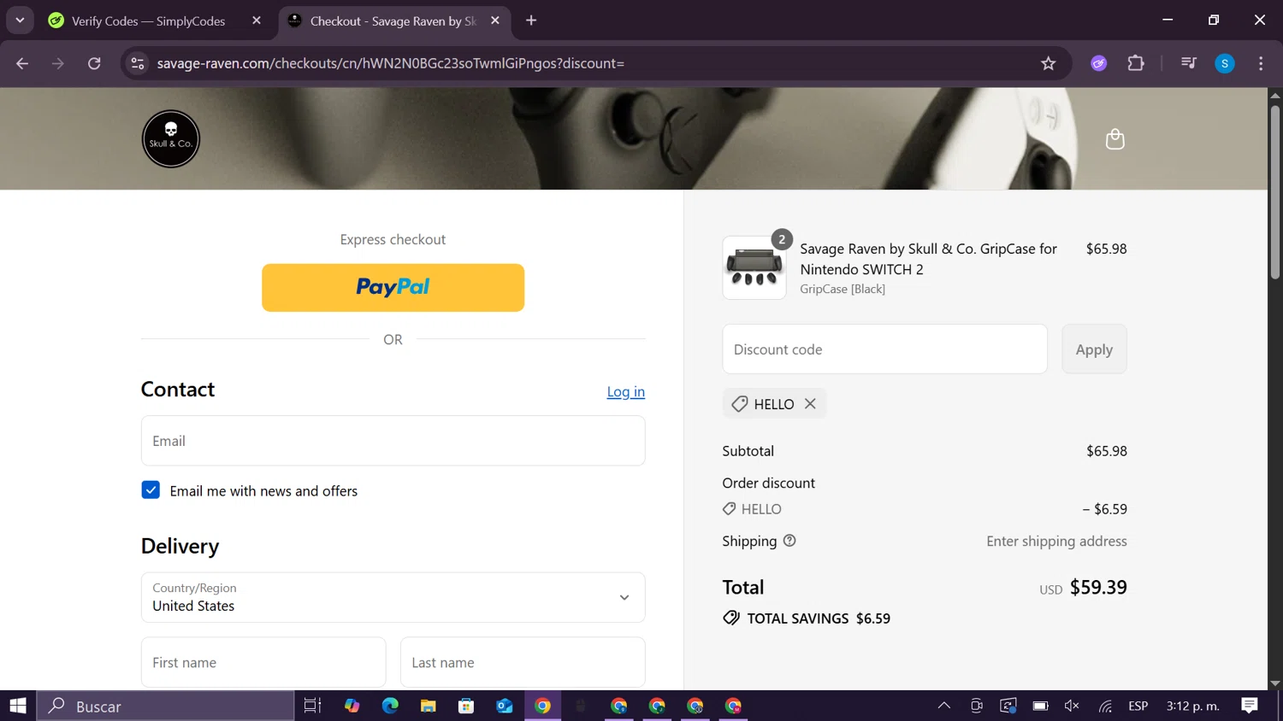The height and width of the screenshot is (721, 1283).
Task: Open File Explorer from the taskbar
Action: point(428,706)
